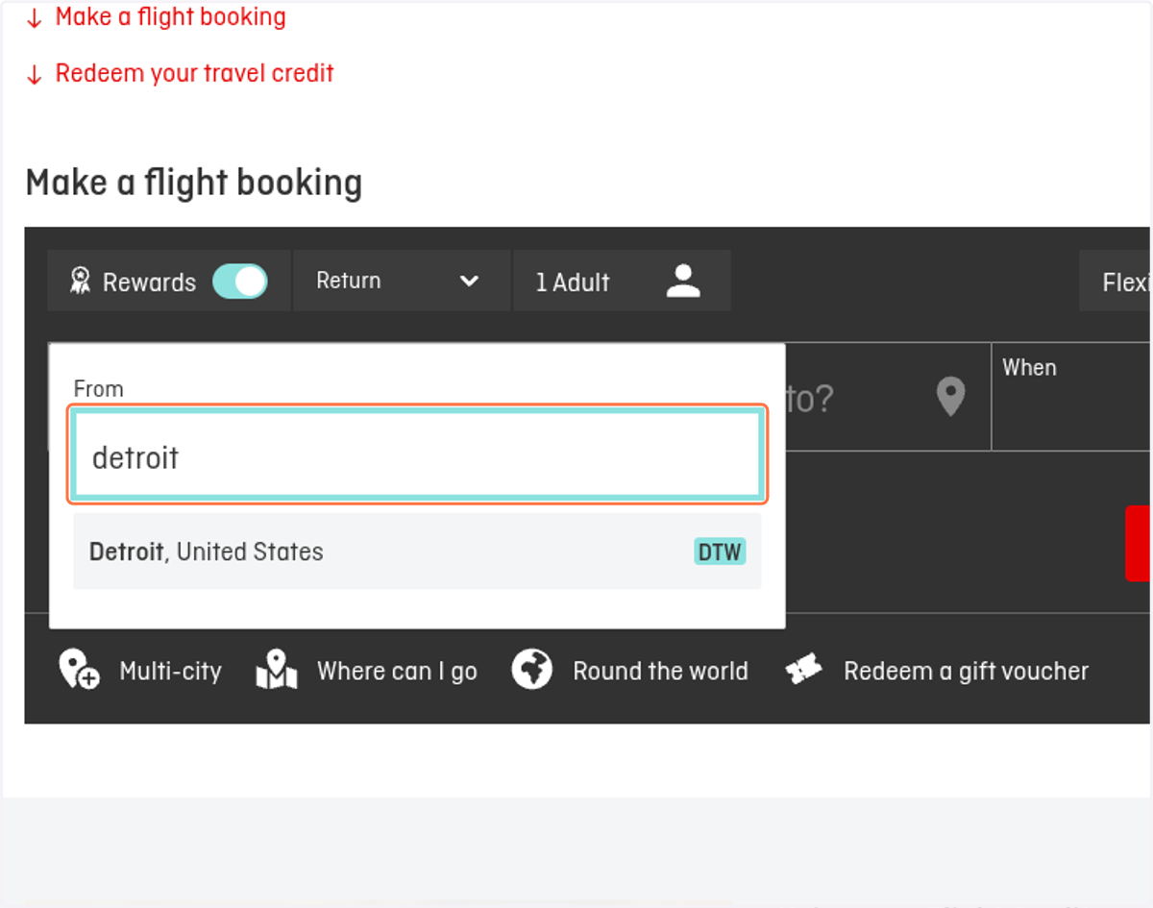Click the Rewards ribbon icon
Screen dimensions: 1153x908
pyautogui.click(x=81, y=282)
